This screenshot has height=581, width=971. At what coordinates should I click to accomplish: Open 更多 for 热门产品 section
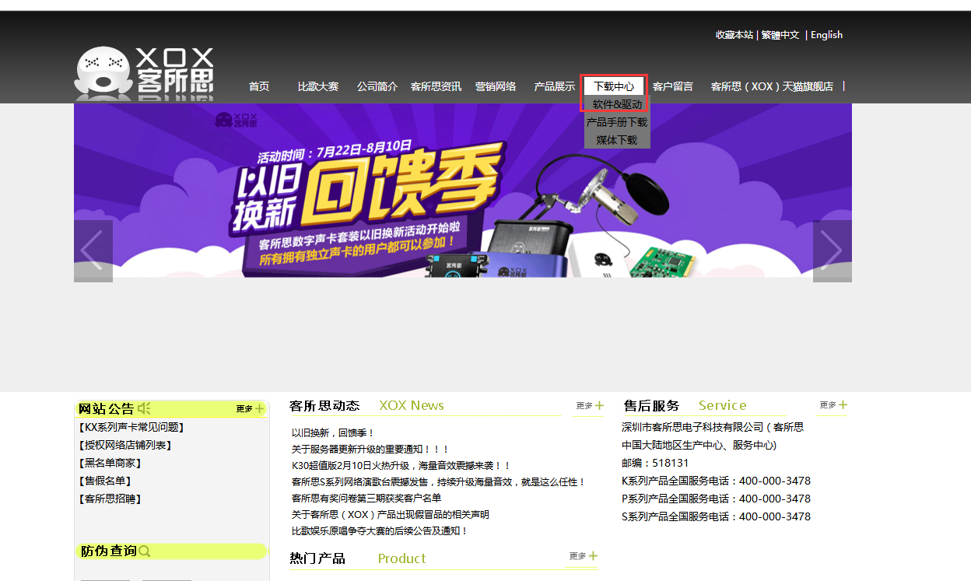[583, 556]
